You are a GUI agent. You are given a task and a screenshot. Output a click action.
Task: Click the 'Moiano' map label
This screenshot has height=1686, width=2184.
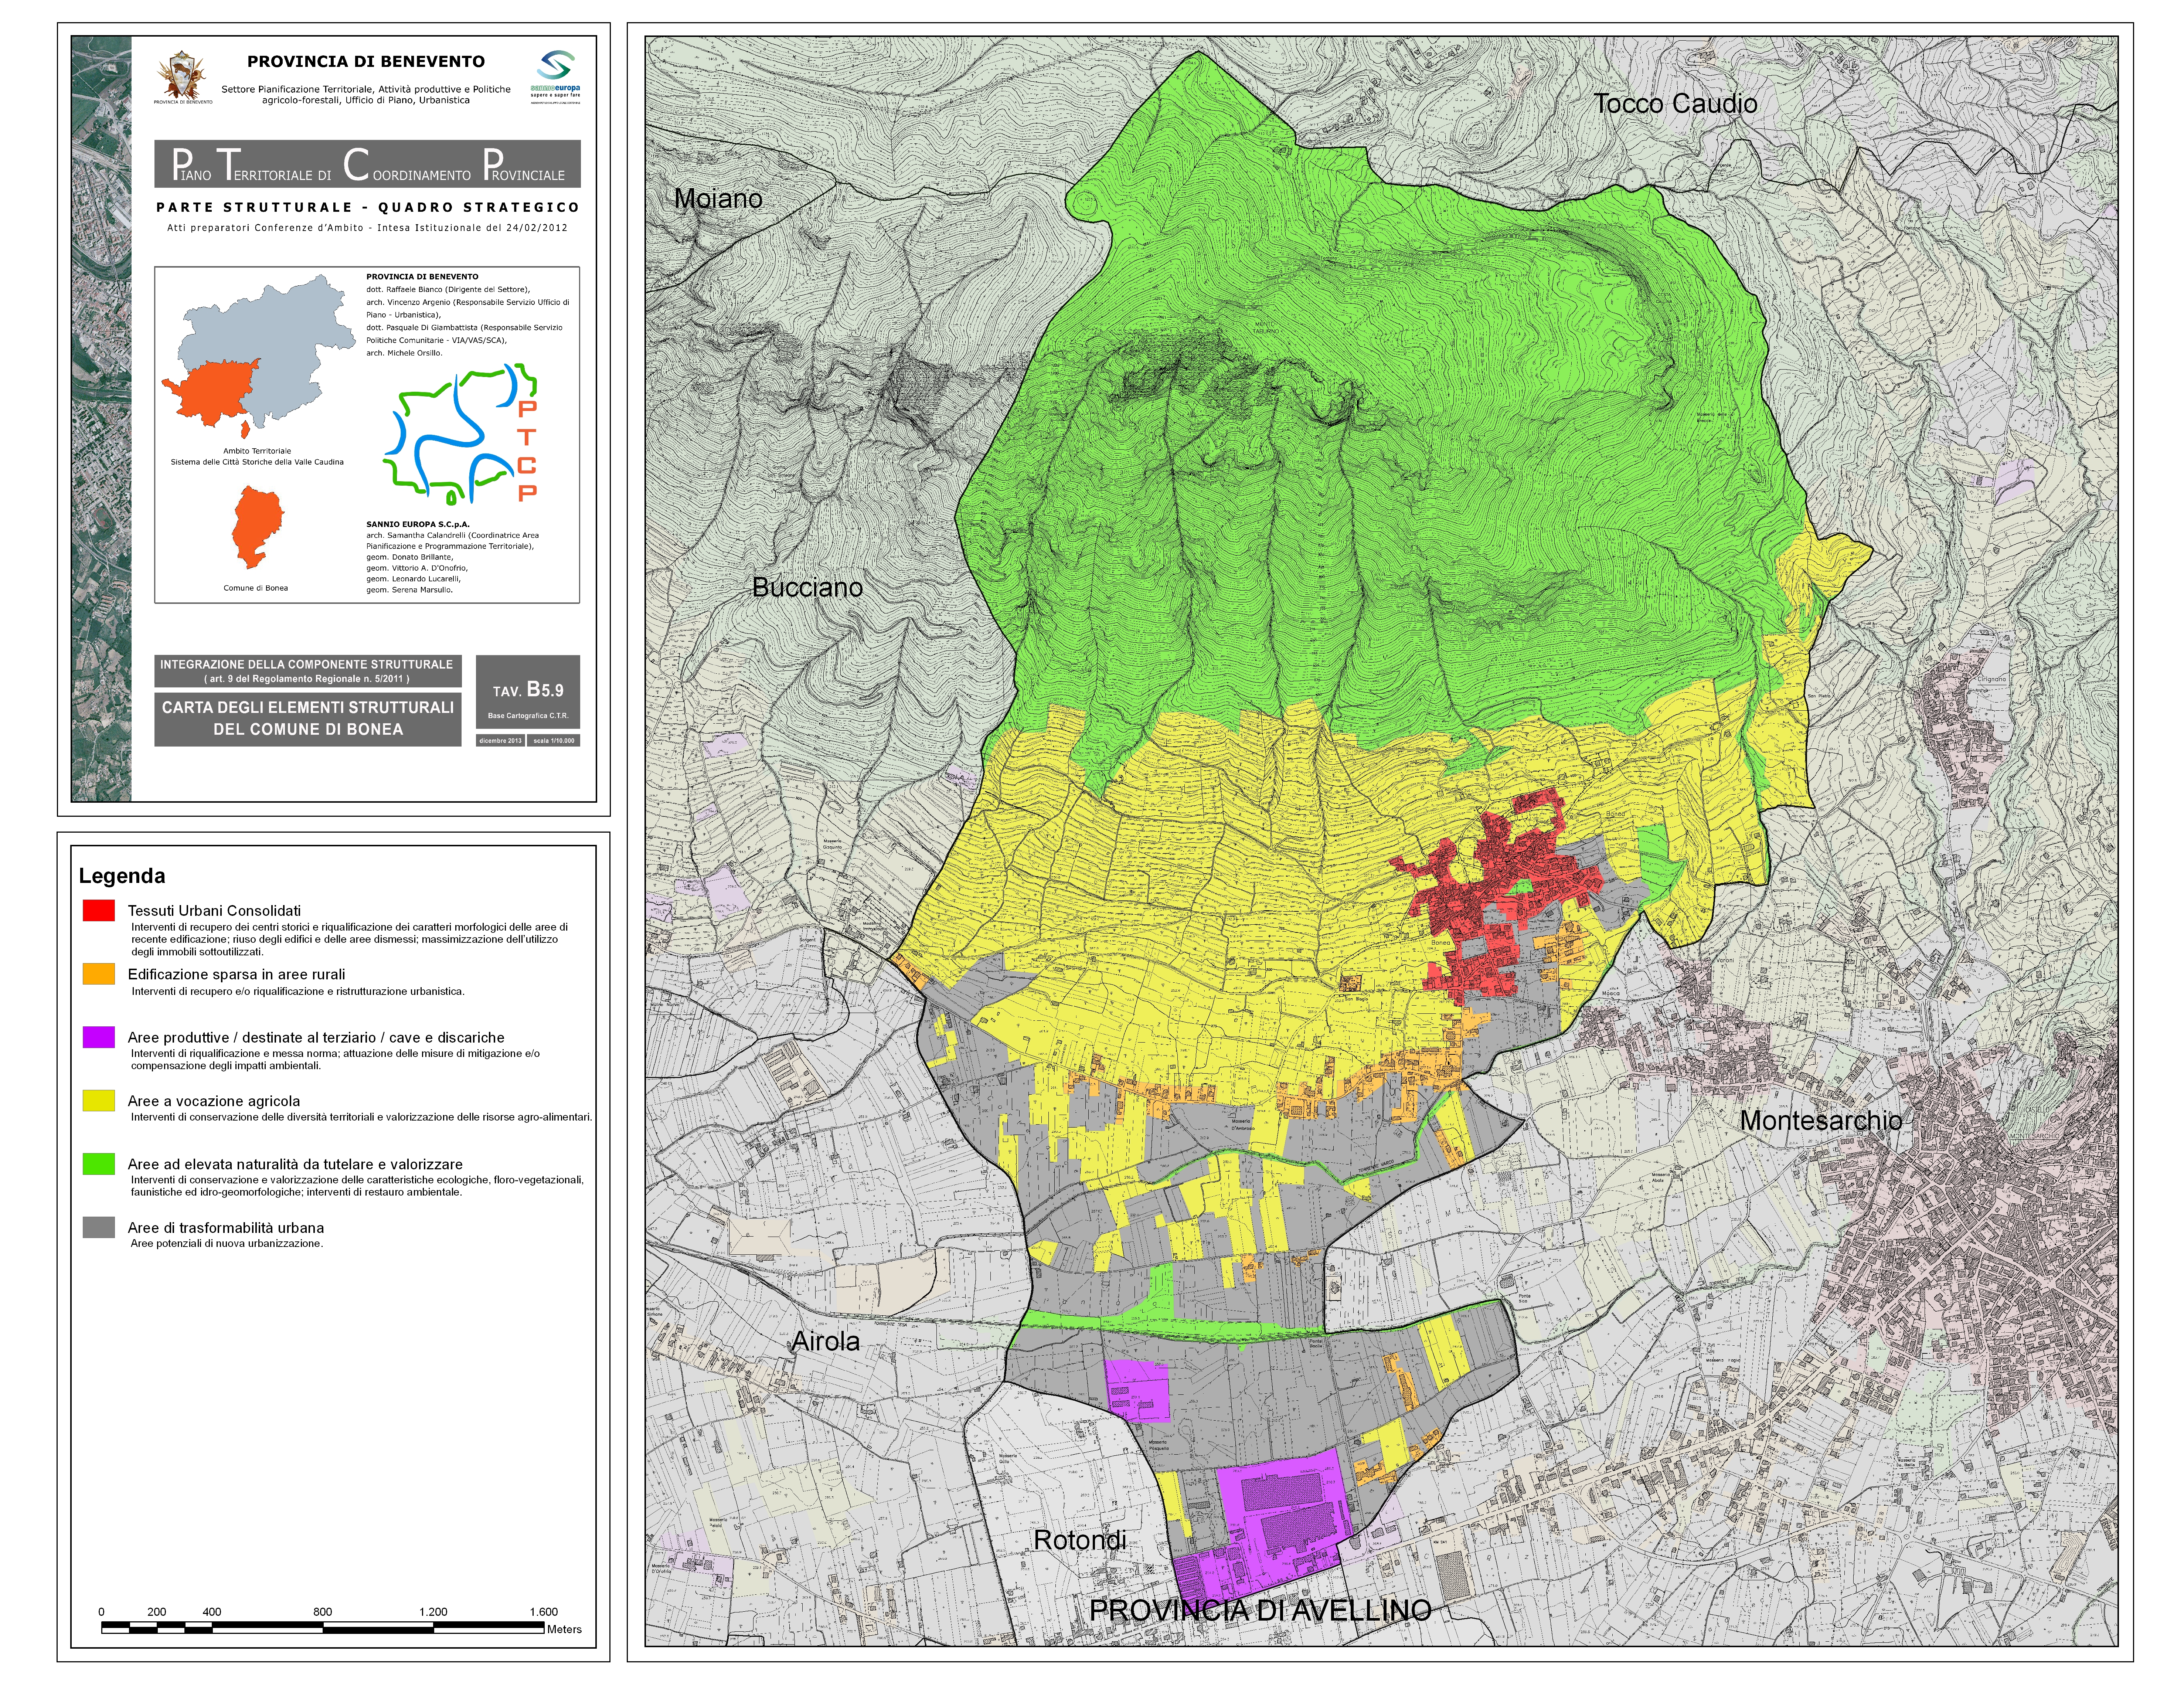pyautogui.click(x=718, y=199)
